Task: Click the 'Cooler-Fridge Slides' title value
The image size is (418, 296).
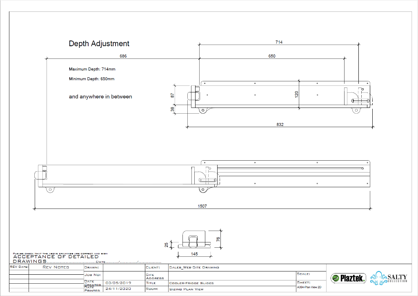Action: [191, 283]
